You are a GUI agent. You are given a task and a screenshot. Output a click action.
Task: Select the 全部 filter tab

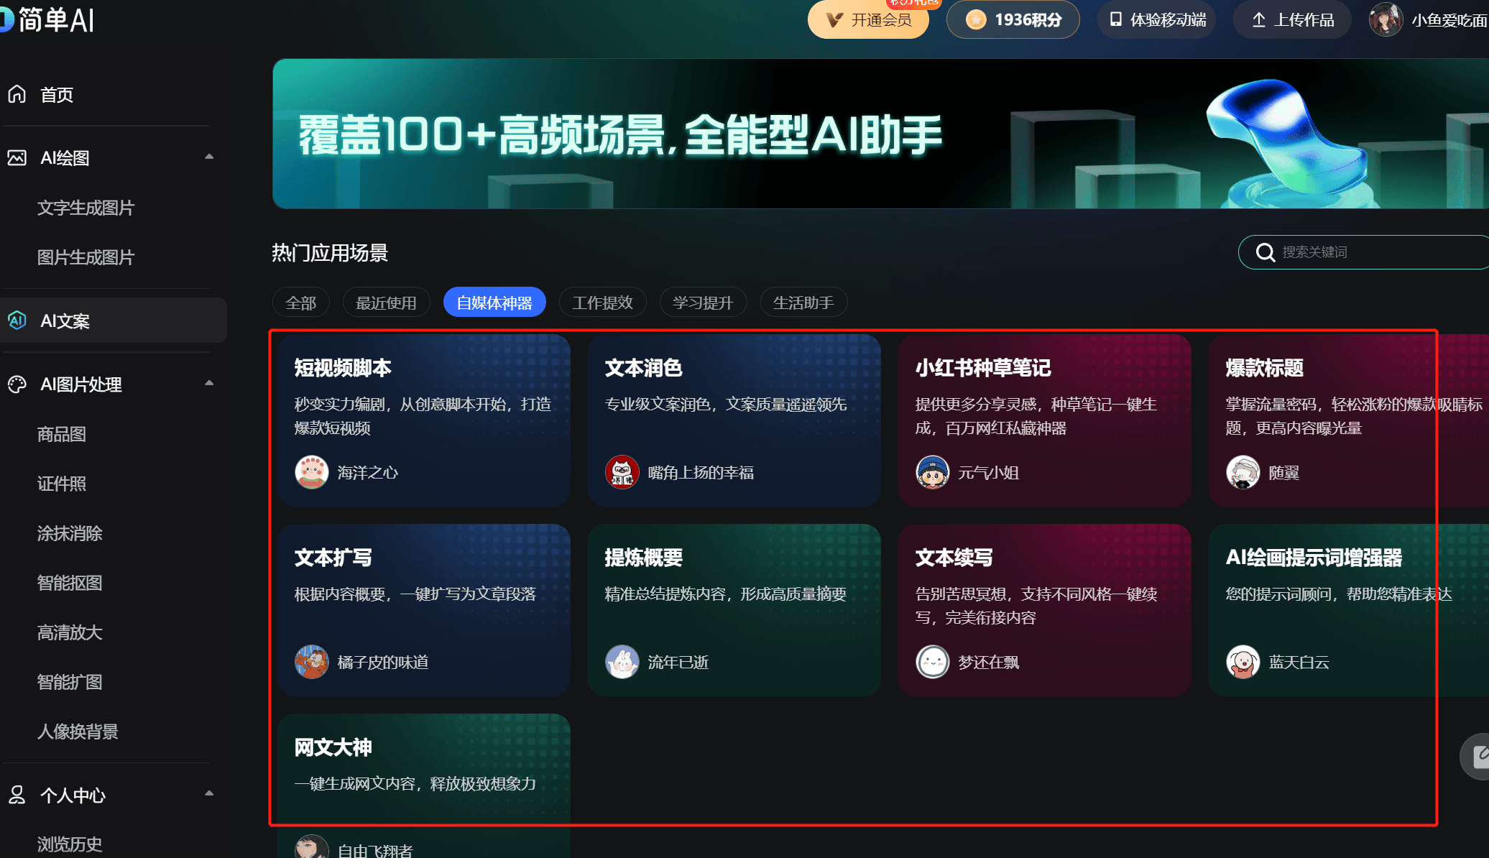click(x=300, y=303)
